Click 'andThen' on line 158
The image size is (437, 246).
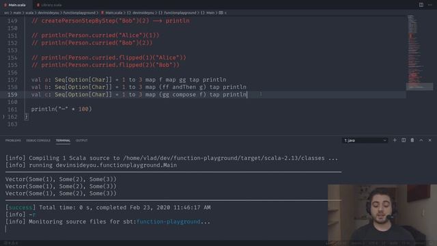pyautogui.click(x=184, y=87)
